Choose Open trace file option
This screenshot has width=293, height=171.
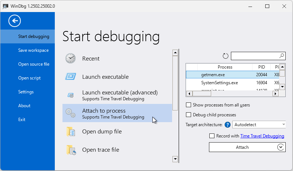click(x=117, y=150)
